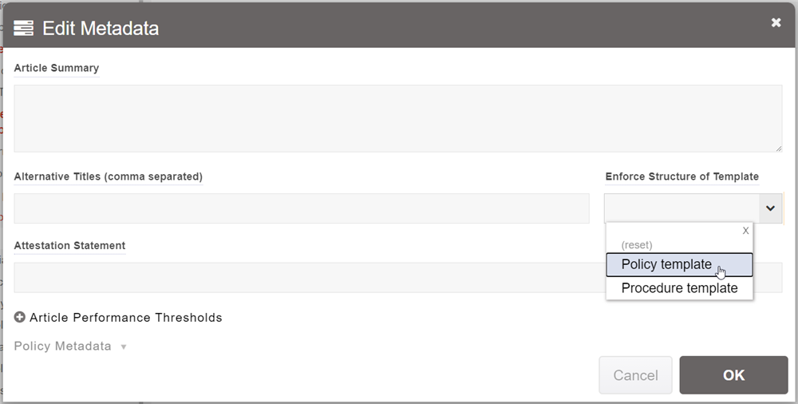This screenshot has width=798, height=404.
Task: Pick the (reset) option in the list
Action: pyautogui.click(x=637, y=245)
